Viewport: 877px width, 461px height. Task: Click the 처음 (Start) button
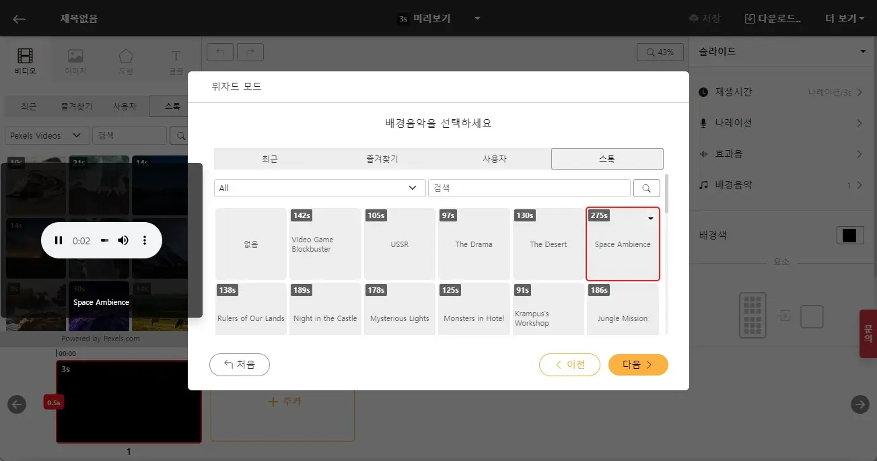coord(240,364)
